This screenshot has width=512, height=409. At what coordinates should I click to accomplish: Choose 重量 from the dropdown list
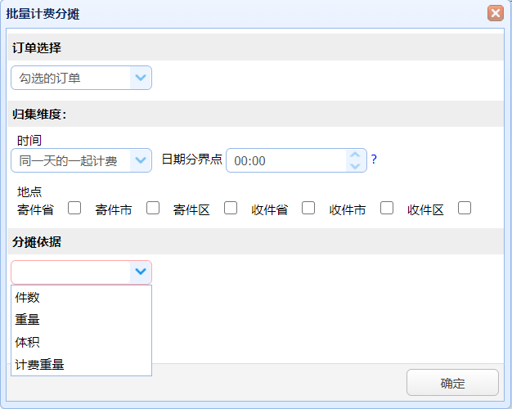pyautogui.click(x=81, y=320)
